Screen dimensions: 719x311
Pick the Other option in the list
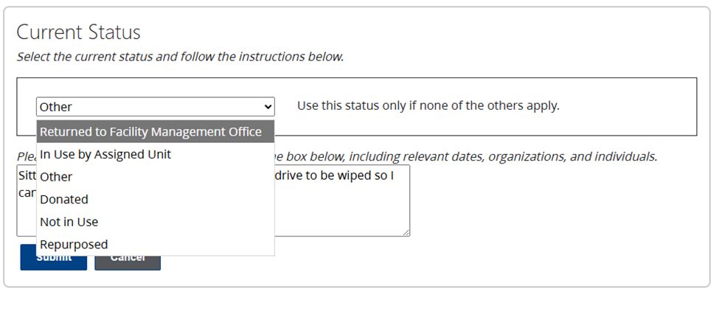[56, 177]
